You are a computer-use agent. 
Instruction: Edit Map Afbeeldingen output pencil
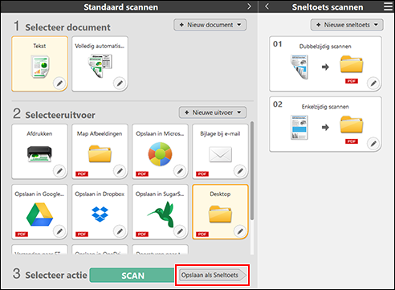pyautogui.click(x=120, y=170)
